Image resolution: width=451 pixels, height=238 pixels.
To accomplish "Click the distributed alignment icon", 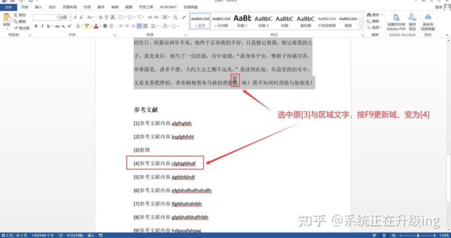I will click(145, 26).
